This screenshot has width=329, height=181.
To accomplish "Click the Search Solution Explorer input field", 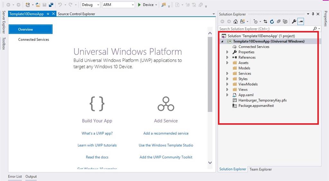I will coord(265,29).
